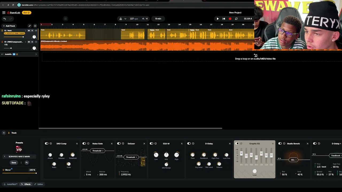Start playback with the play button
This screenshot has width=342, height=192.
[217, 19]
